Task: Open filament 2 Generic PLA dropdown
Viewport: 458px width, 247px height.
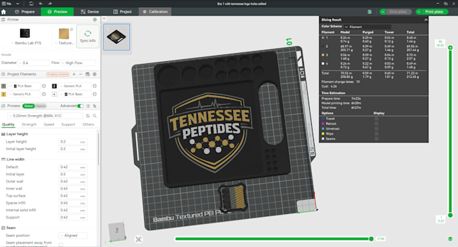Action: 75,86
